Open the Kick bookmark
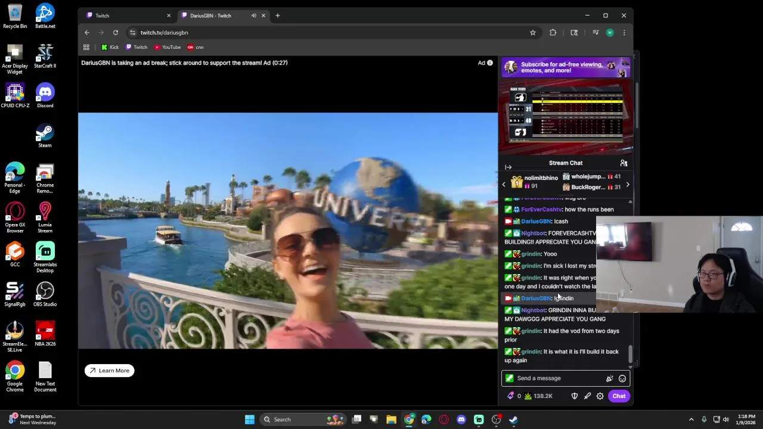This screenshot has height=429, width=763. (110, 47)
